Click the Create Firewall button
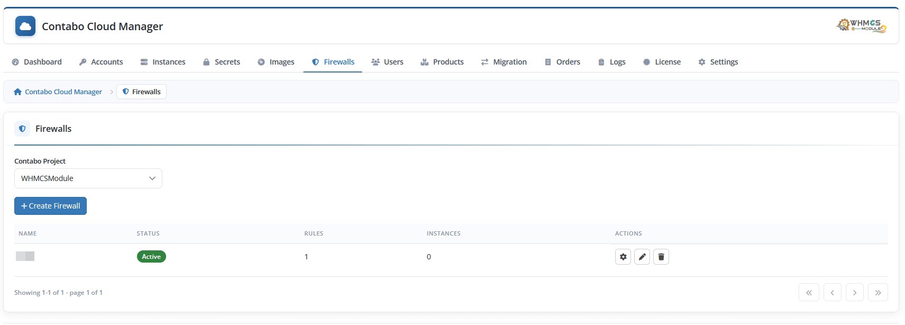905x325 pixels. tap(50, 206)
